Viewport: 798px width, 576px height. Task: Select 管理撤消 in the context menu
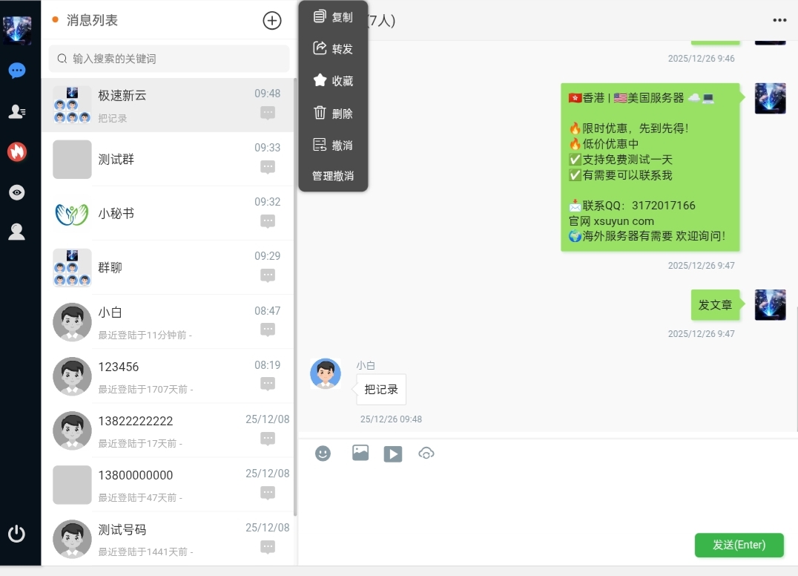[333, 177]
